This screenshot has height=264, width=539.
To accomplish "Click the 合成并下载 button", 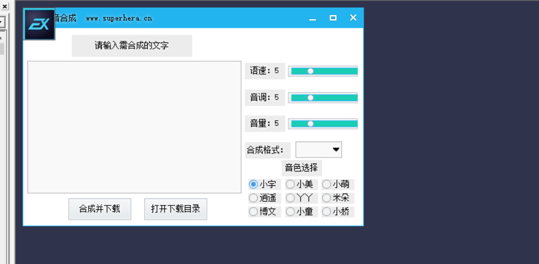I will click(100, 209).
